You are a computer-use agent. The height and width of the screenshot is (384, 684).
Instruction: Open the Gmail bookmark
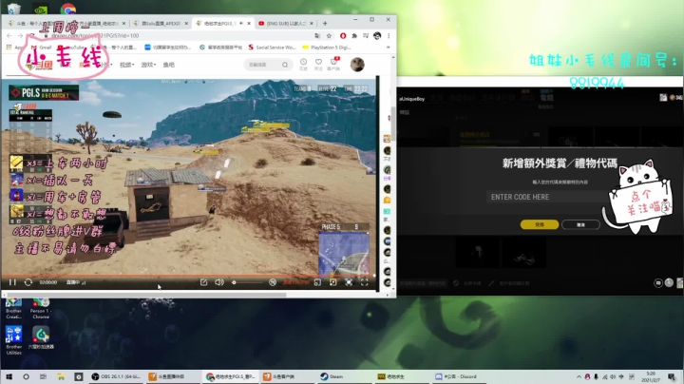[x=42, y=48]
